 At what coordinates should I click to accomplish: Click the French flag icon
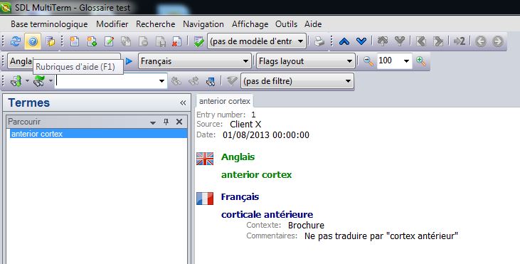coord(205,199)
